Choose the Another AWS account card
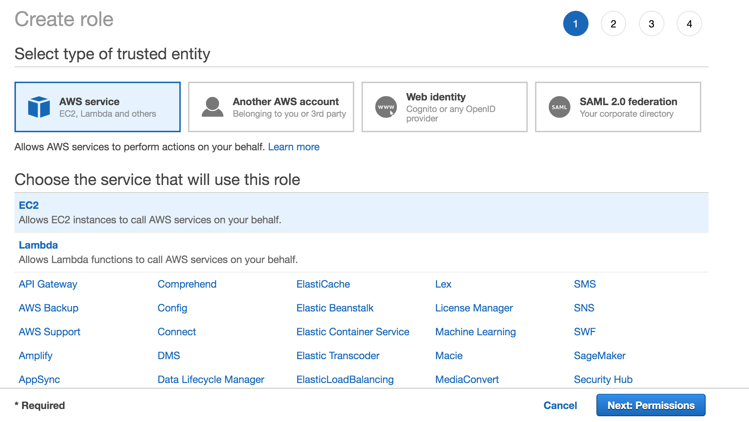The height and width of the screenshot is (422, 749). coord(271,107)
